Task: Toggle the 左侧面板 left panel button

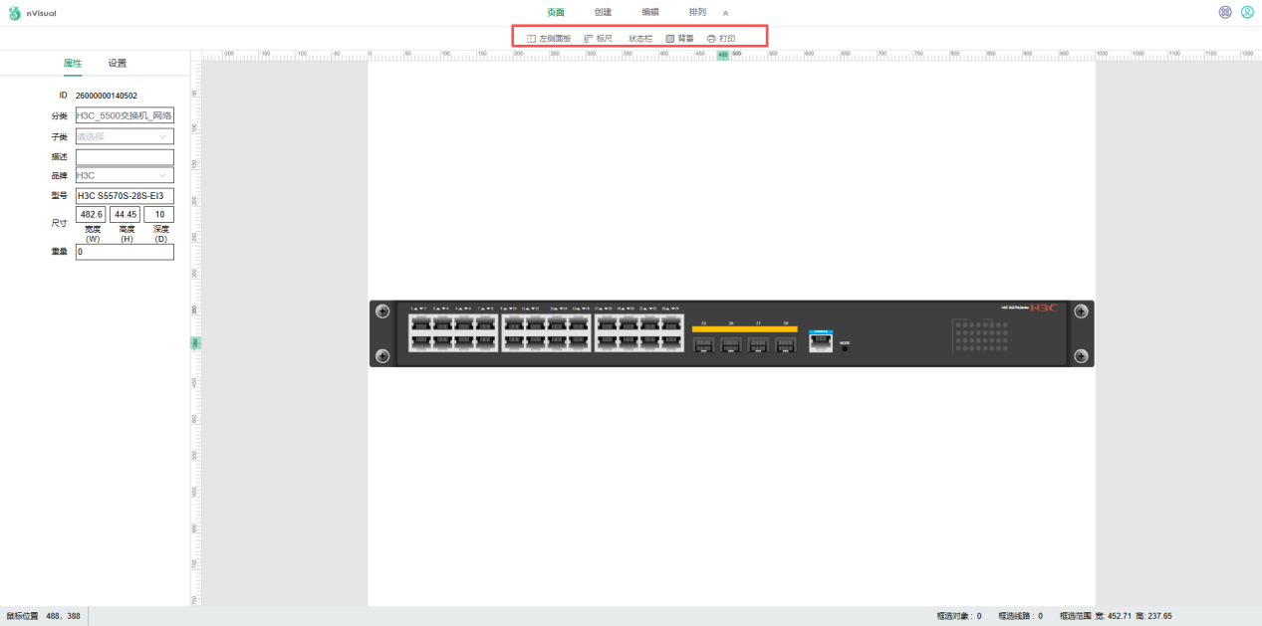Action: tap(548, 39)
